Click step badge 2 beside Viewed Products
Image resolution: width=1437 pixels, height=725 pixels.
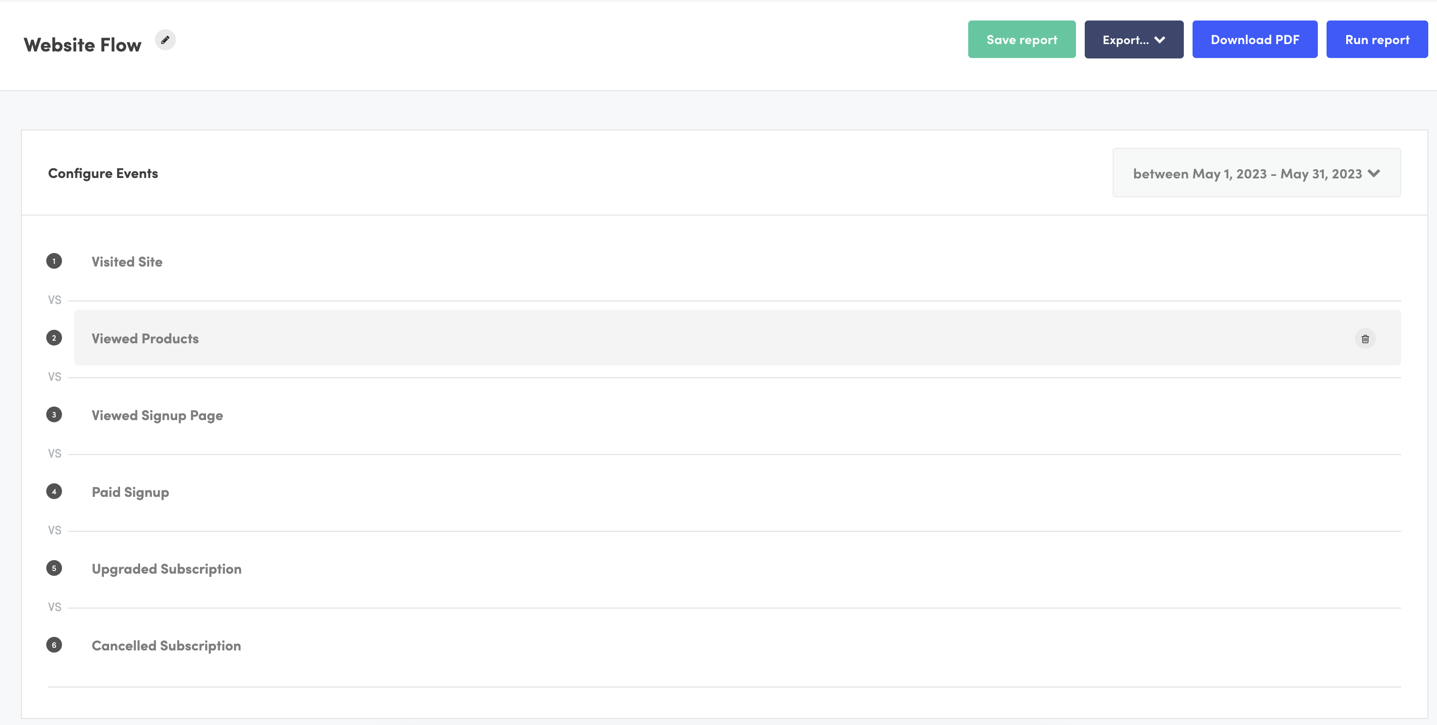point(54,338)
